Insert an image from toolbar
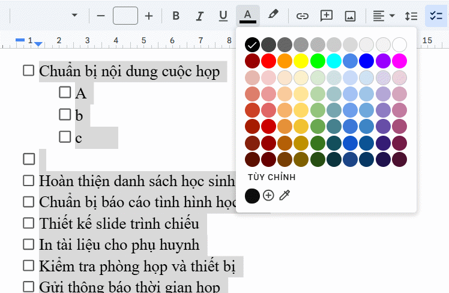The image size is (449, 293). pyautogui.click(x=350, y=16)
